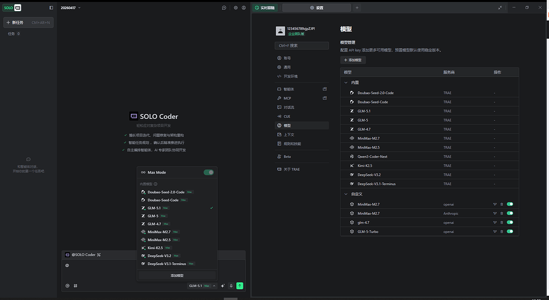Click the @ mention icon in chat input
Viewport: 549px width, 300px height.
68,286
